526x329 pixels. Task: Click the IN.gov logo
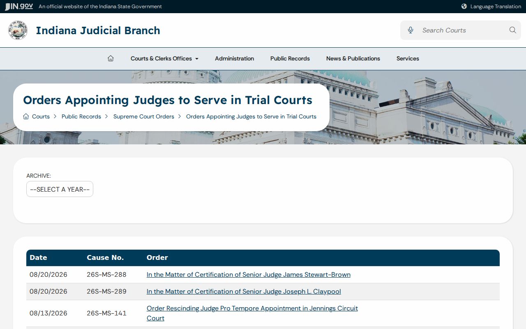coord(19,7)
